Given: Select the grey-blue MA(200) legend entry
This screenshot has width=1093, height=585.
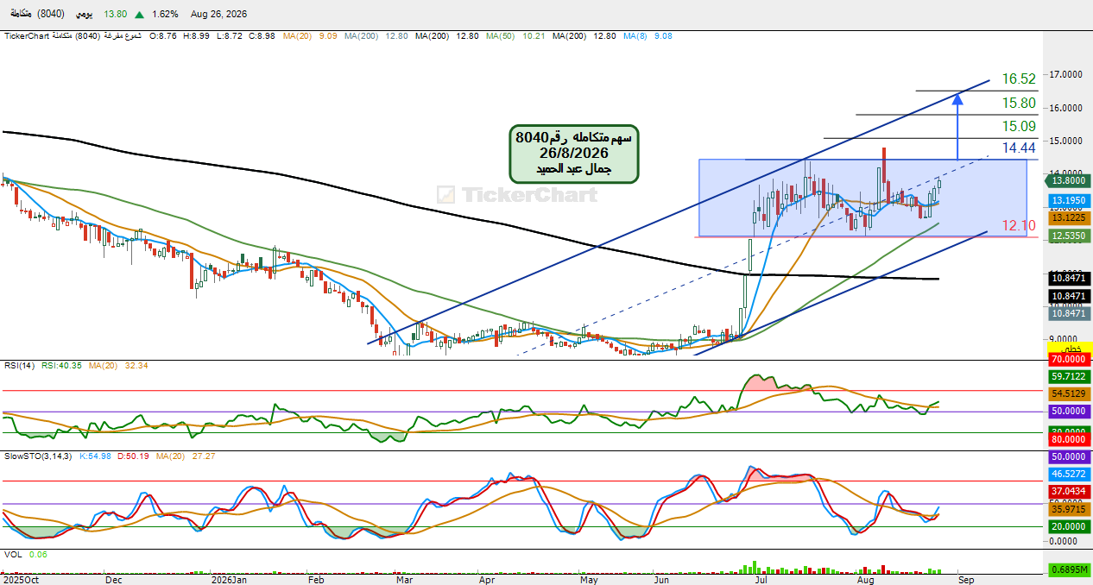Looking at the screenshot, I should point(376,36).
